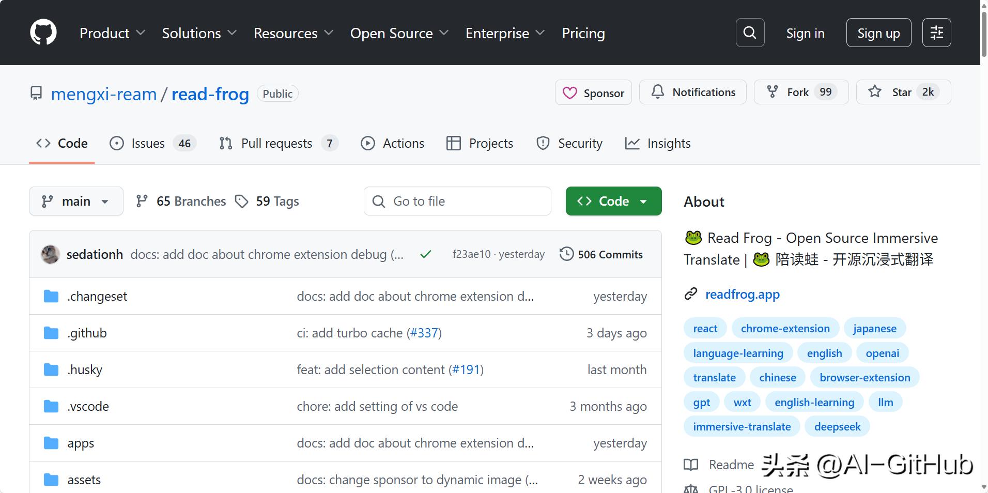
Task: Click the Sponsor heart button
Action: pos(593,93)
